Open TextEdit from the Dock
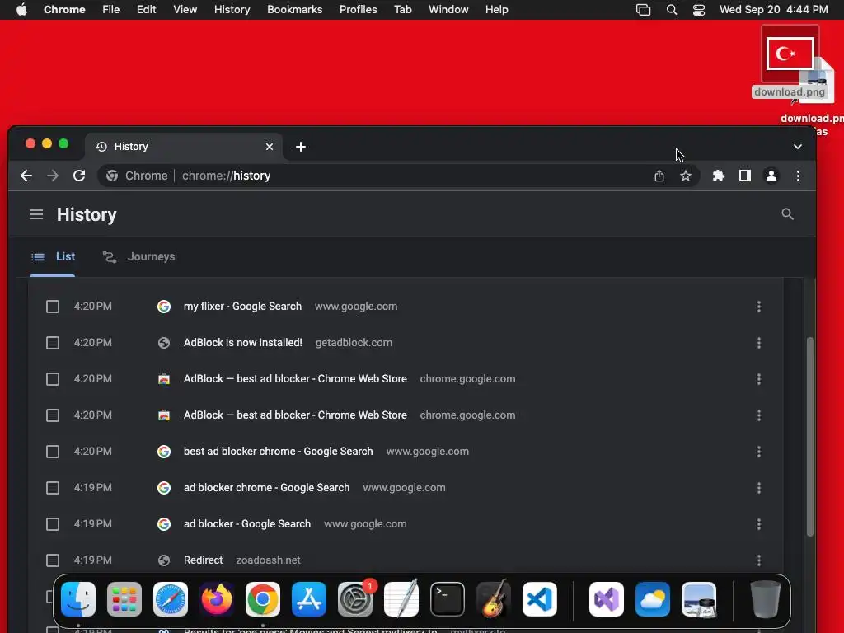 pos(401,599)
